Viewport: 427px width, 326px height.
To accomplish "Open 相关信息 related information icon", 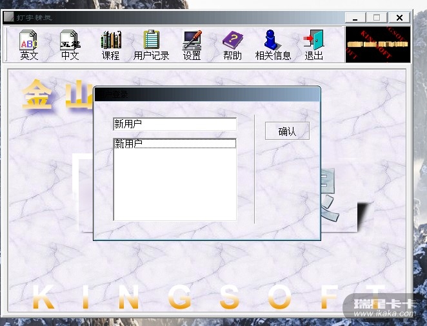I will [x=273, y=45].
